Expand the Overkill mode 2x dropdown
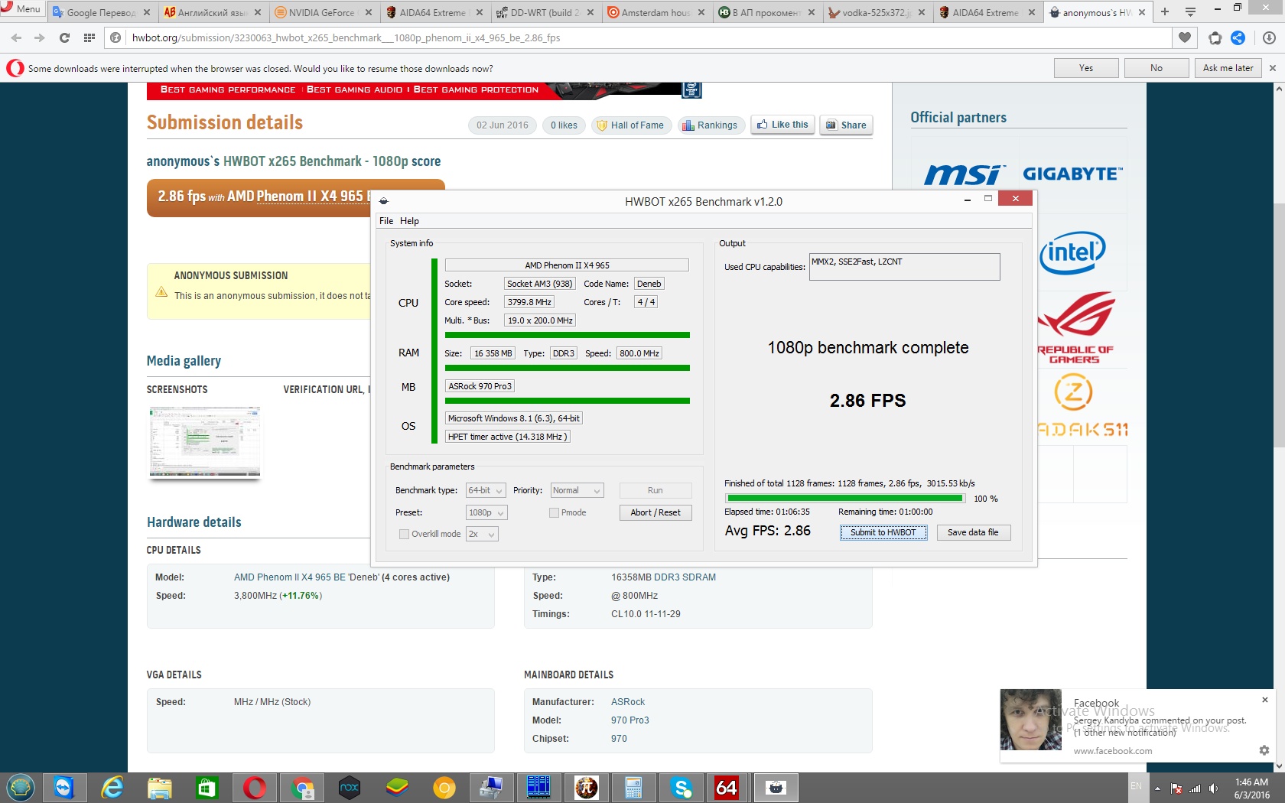 482,534
